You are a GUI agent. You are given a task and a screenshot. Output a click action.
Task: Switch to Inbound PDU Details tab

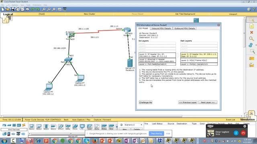pos(161,28)
